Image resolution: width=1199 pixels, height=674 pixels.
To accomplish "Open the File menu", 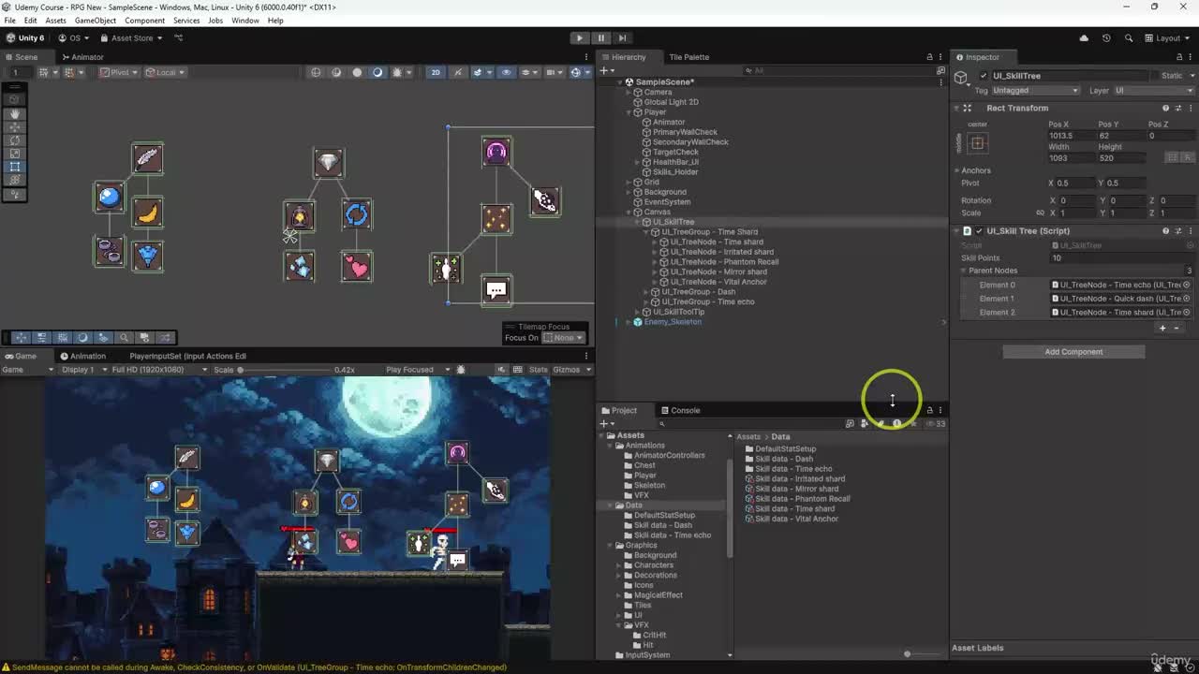I will (9, 21).
